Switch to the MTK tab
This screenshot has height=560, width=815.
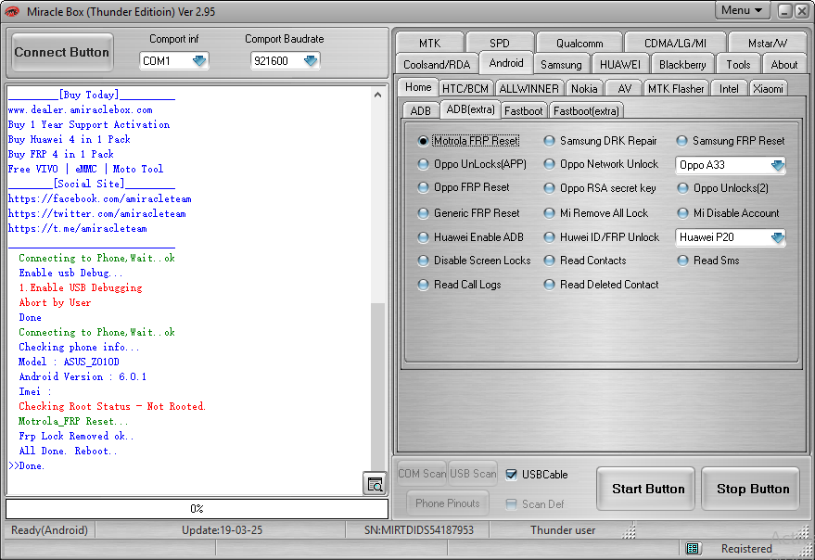429,43
